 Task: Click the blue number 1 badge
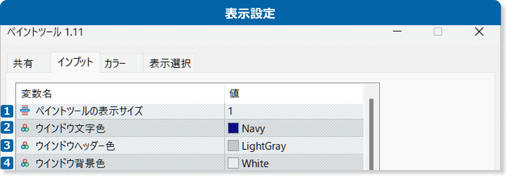click(7, 111)
